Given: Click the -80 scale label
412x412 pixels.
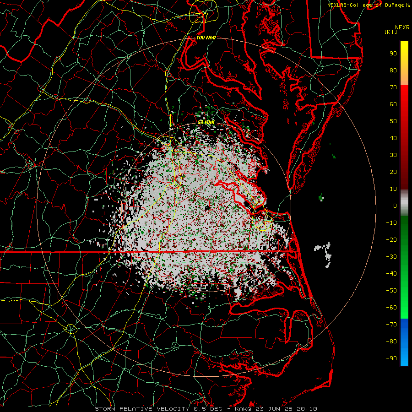Looking at the screenshot, I should (x=391, y=342).
